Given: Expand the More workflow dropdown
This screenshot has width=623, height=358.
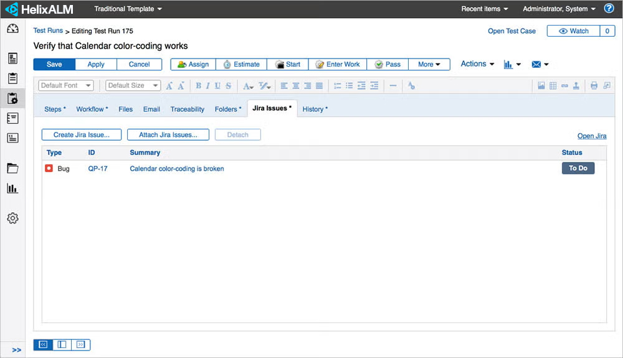Looking at the screenshot, I should pyautogui.click(x=429, y=64).
